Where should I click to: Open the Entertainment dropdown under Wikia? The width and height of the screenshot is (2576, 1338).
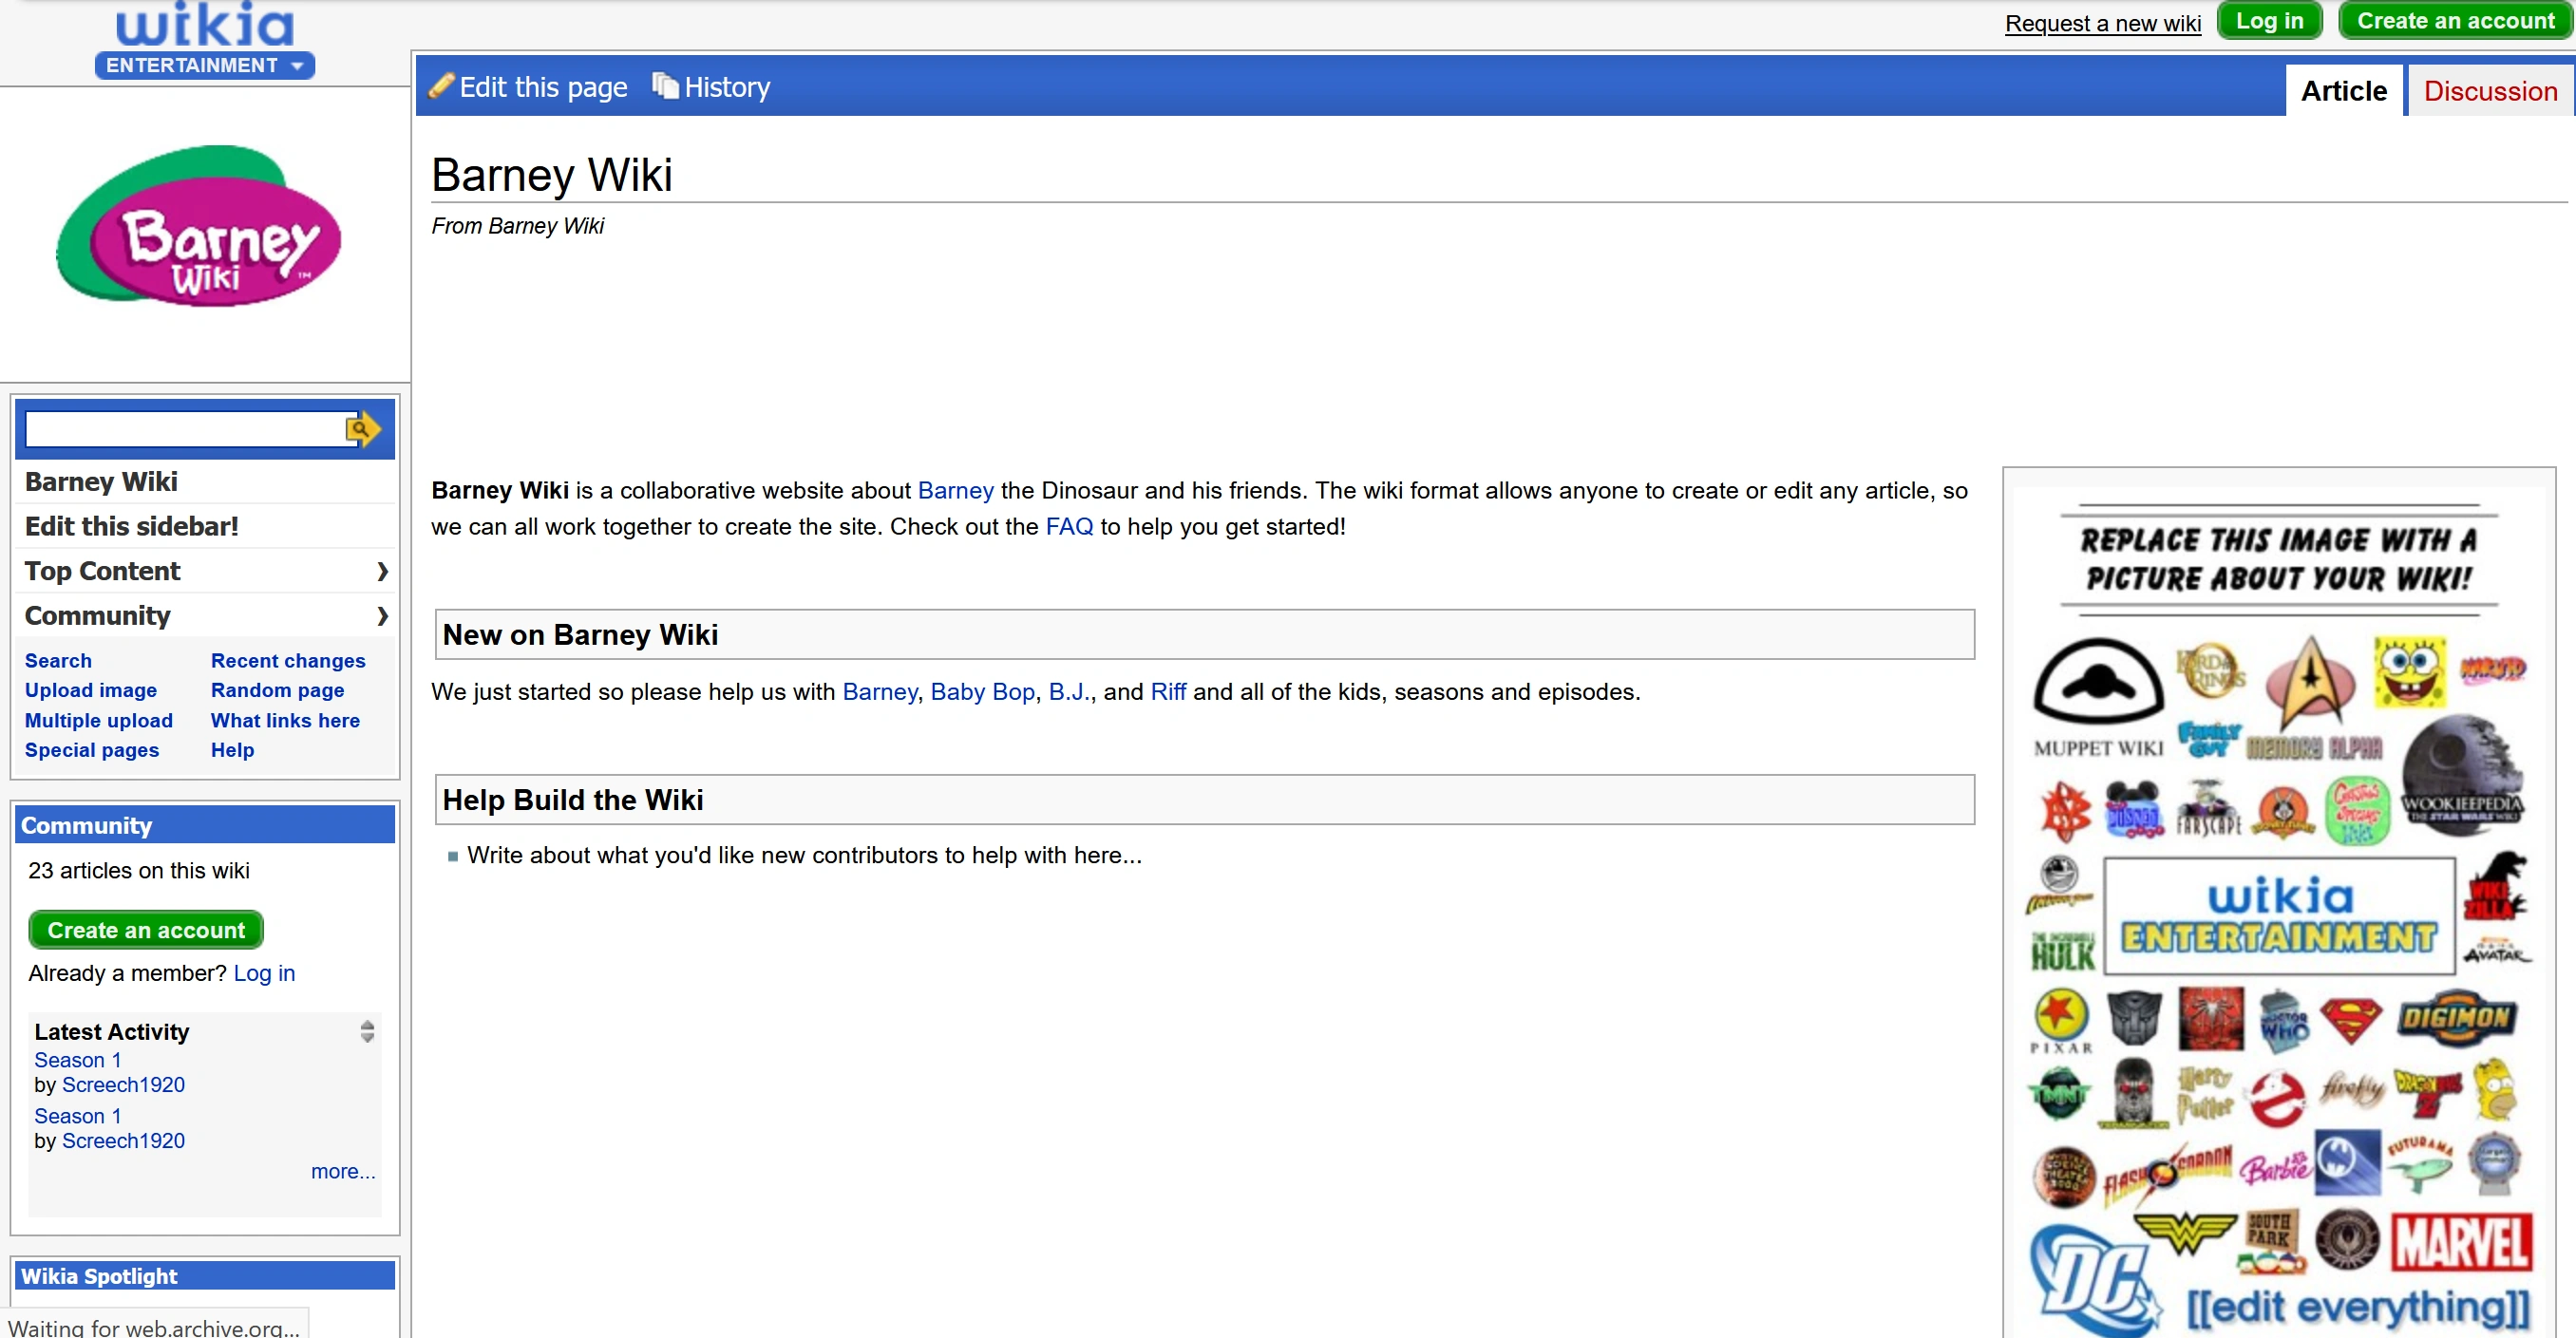[205, 66]
